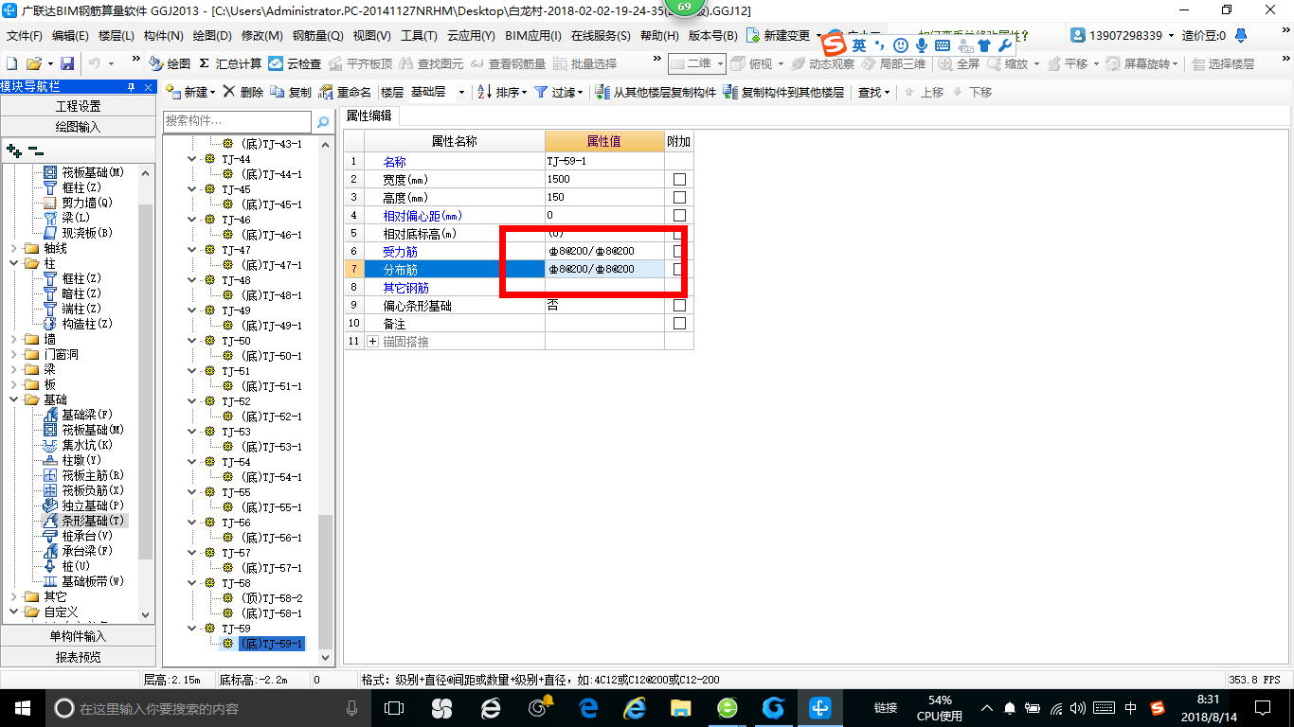1294x727 pixels.
Task: Click the search magnifier icon
Action: click(x=323, y=121)
